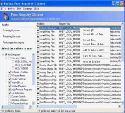Image resolution: width=125 pixels, height=113 pixels.
Task: Choose Select None of Type
Action: 95,44
